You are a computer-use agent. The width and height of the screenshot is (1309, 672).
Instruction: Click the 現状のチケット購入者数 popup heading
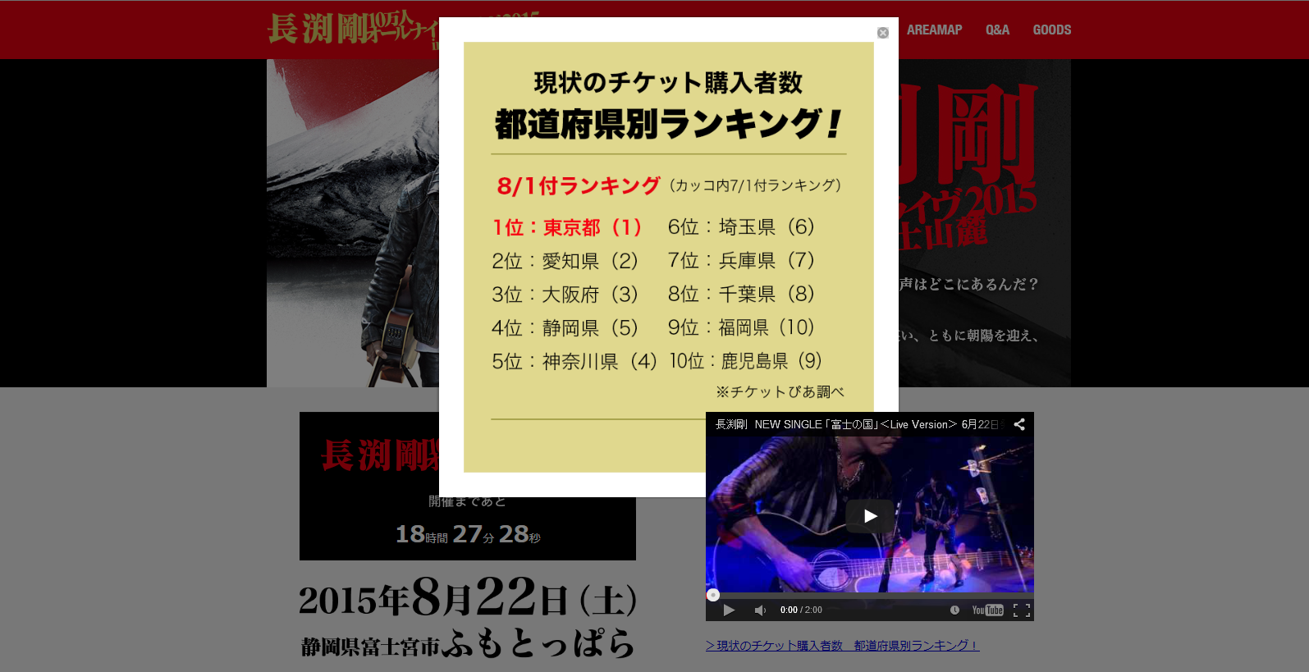click(x=668, y=83)
